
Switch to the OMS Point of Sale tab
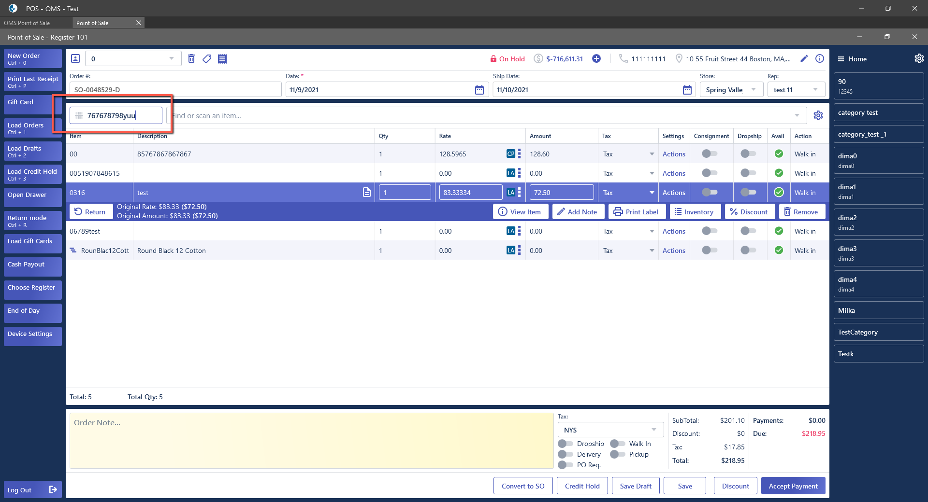(27, 23)
